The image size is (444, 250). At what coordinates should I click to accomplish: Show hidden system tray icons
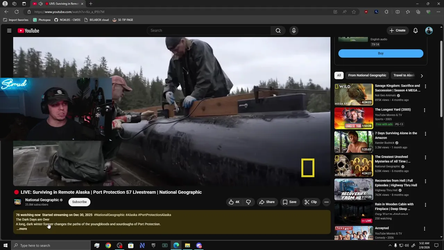390,245
